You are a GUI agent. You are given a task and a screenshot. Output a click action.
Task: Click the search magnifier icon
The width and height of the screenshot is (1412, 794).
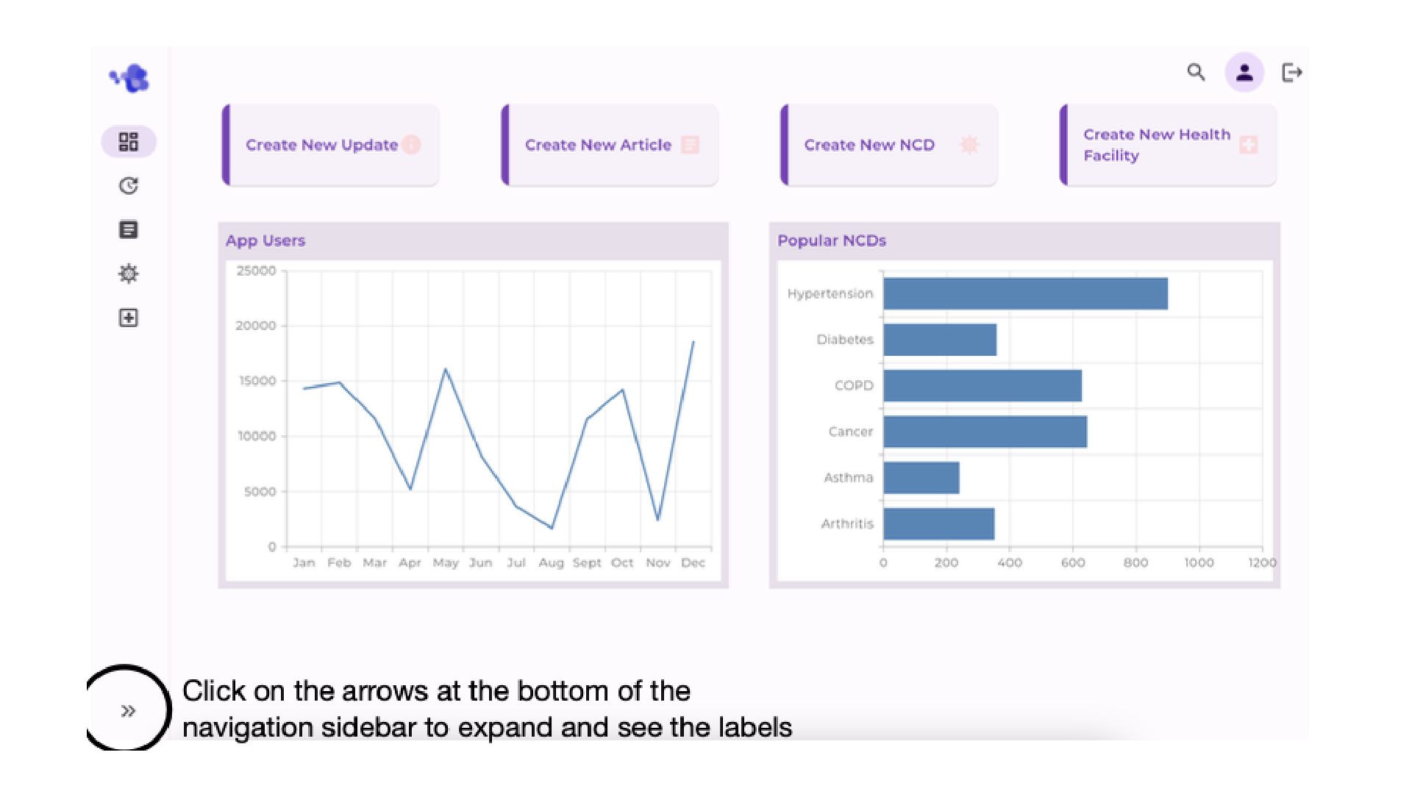(x=1196, y=72)
